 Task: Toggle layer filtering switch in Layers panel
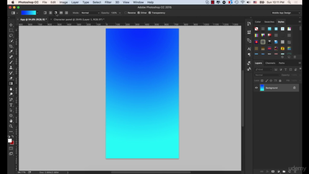300,69
